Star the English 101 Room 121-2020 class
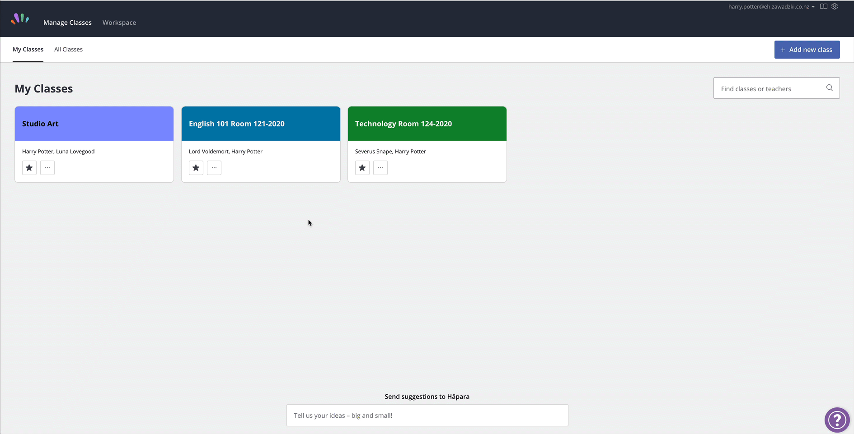The height and width of the screenshot is (434, 854). [x=196, y=168]
